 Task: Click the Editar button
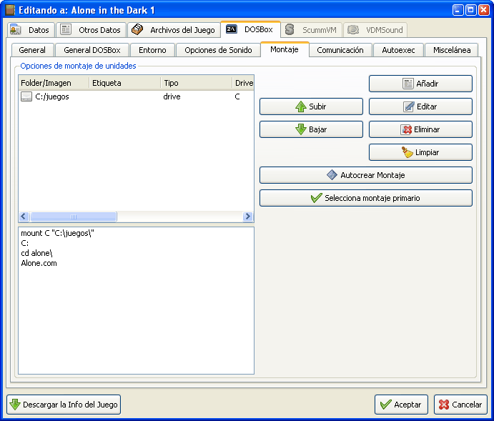(x=420, y=107)
